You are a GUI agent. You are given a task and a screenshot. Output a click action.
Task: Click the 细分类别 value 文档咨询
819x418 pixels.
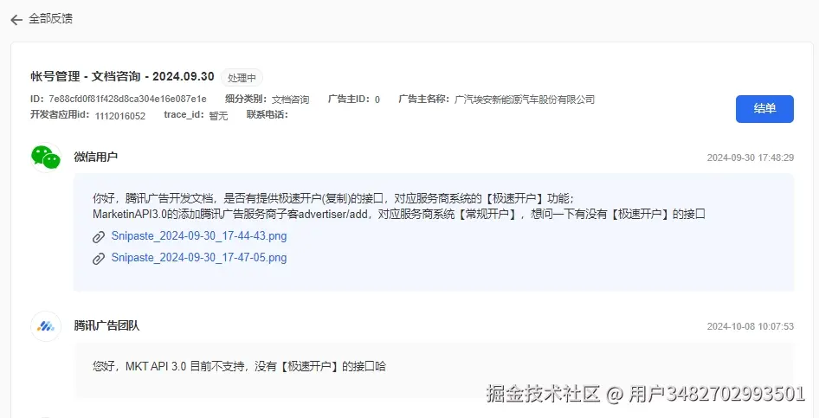[x=290, y=100]
